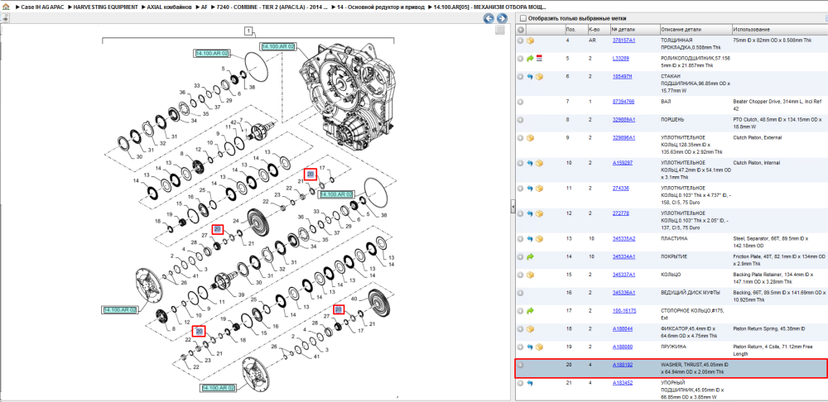Click box icon in row 345335A2

pos(540,239)
